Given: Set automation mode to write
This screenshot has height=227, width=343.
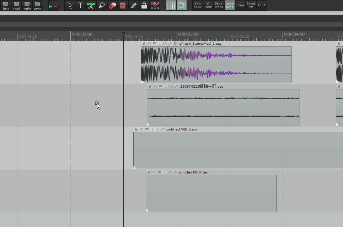Looking at the screenshot, I should 27,5.
